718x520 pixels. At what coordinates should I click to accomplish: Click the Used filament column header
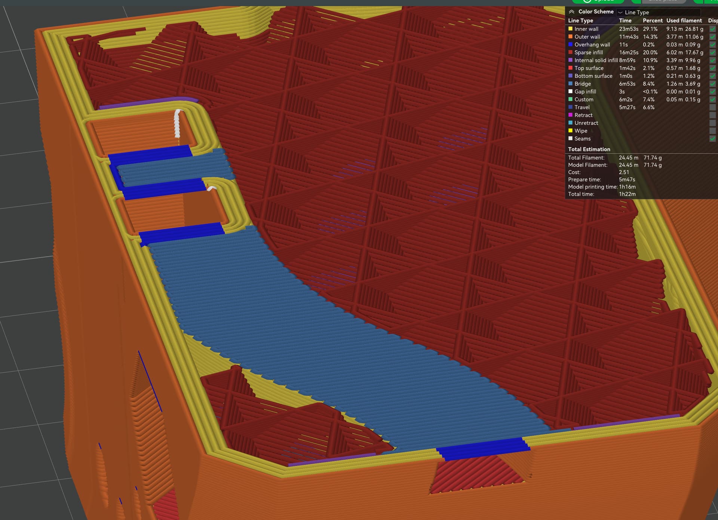(x=684, y=21)
